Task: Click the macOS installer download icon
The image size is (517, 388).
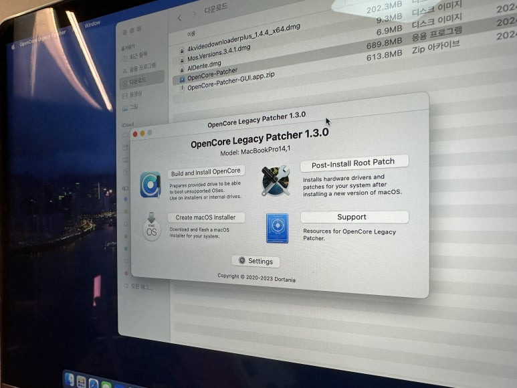Action: pyautogui.click(x=151, y=227)
